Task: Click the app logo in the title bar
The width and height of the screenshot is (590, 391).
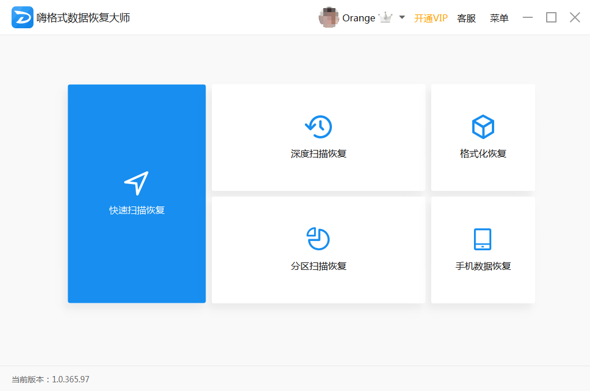Action: (21, 17)
